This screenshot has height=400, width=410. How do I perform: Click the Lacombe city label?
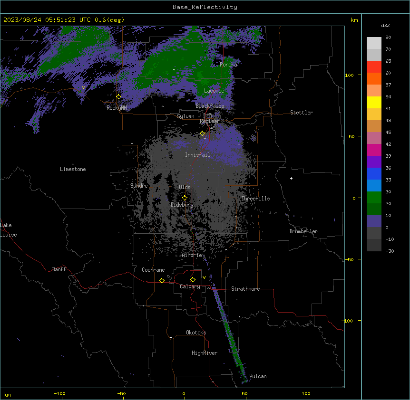tap(214, 91)
